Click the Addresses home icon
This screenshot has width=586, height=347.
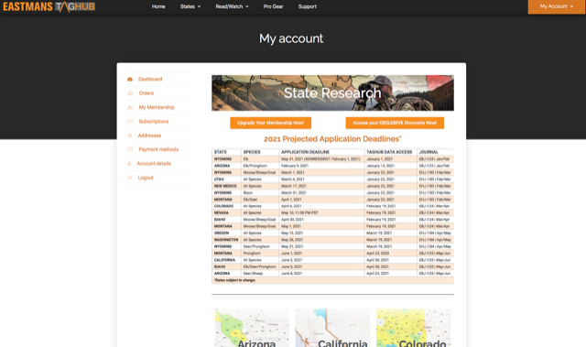pos(130,136)
